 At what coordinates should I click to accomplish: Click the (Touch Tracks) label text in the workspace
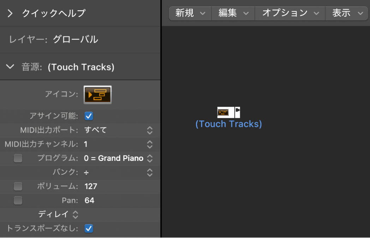(228, 124)
